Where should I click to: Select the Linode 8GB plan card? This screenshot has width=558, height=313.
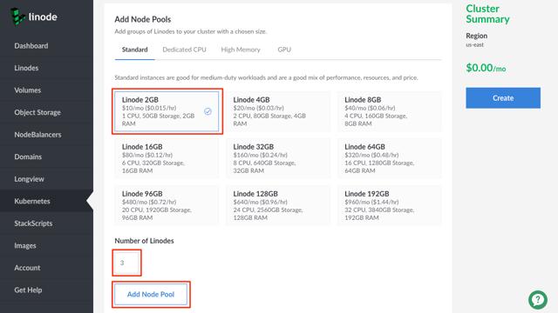point(390,111)
